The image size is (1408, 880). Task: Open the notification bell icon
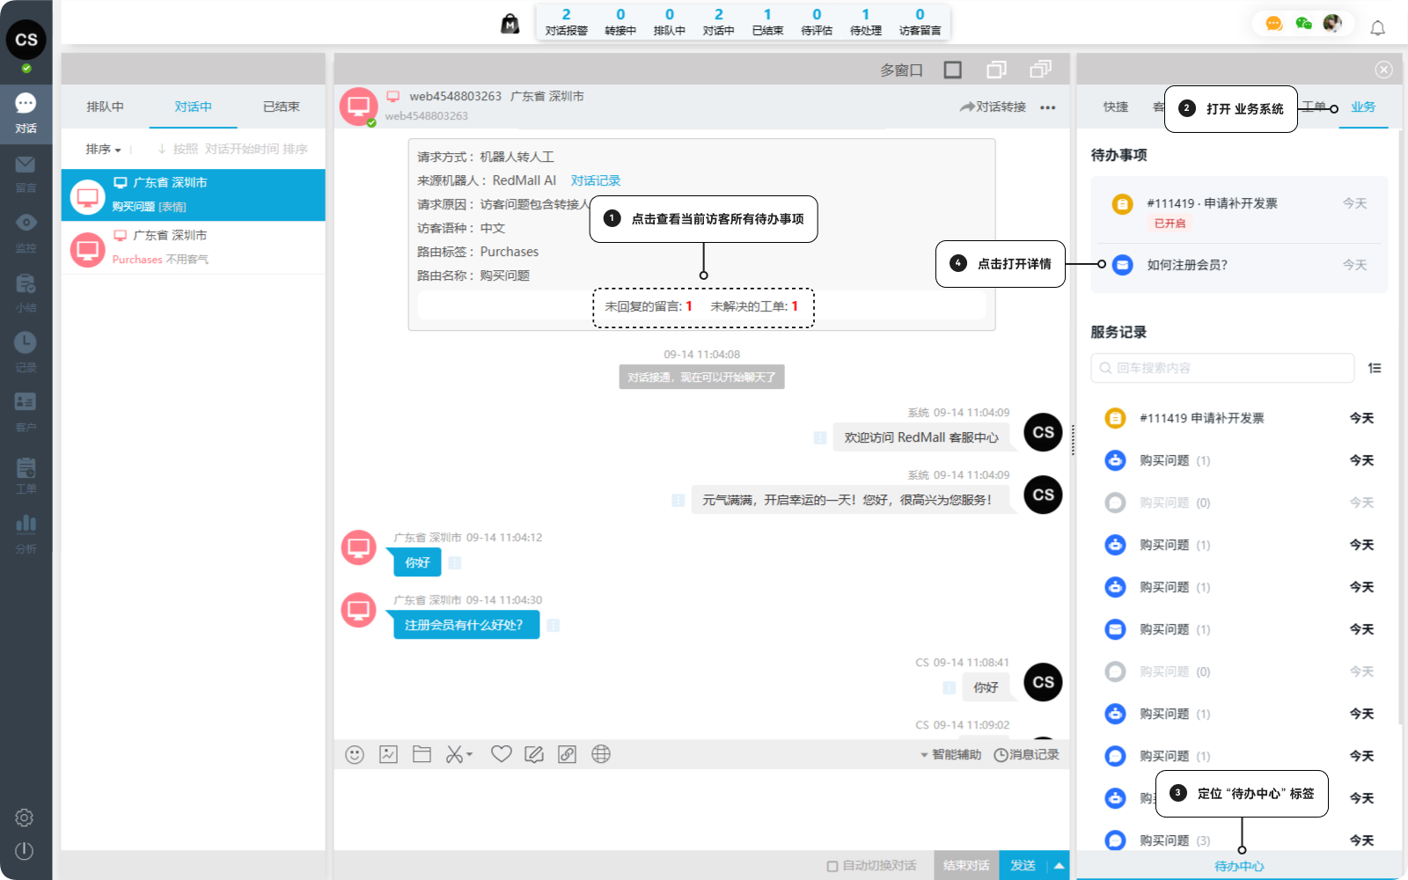(x=1377, y=28)
